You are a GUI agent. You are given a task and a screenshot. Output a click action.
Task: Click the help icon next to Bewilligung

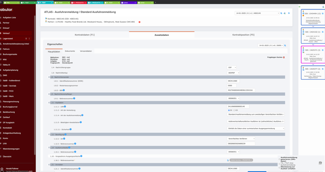65,134
